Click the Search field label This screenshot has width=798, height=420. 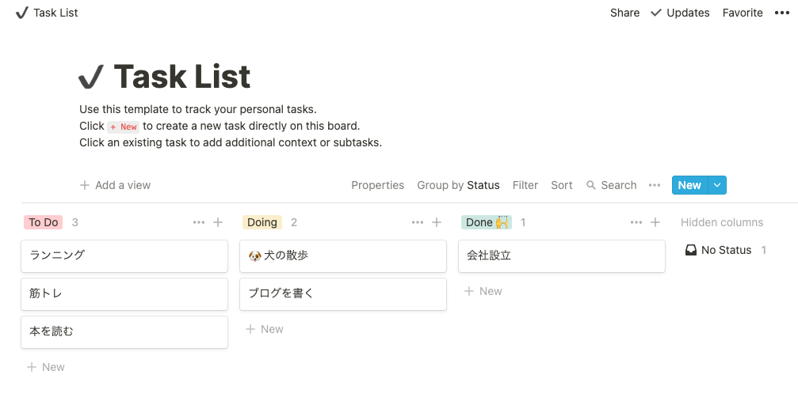click(x=619, y=185)
